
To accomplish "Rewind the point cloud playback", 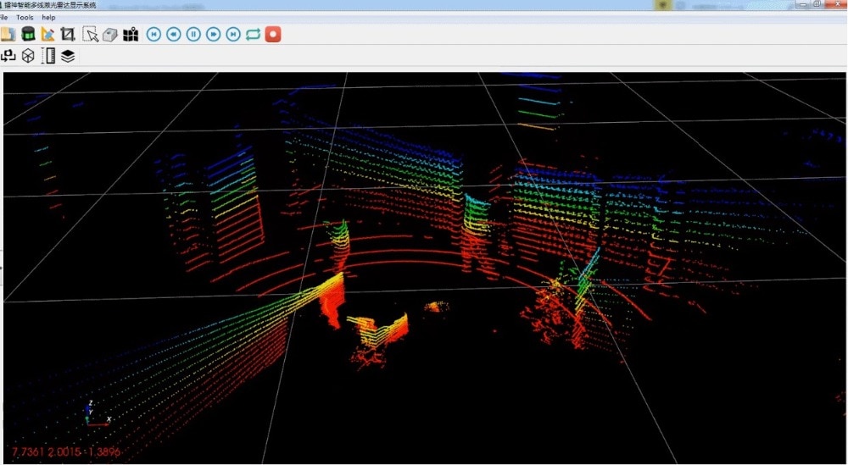I will pos(173,34).
